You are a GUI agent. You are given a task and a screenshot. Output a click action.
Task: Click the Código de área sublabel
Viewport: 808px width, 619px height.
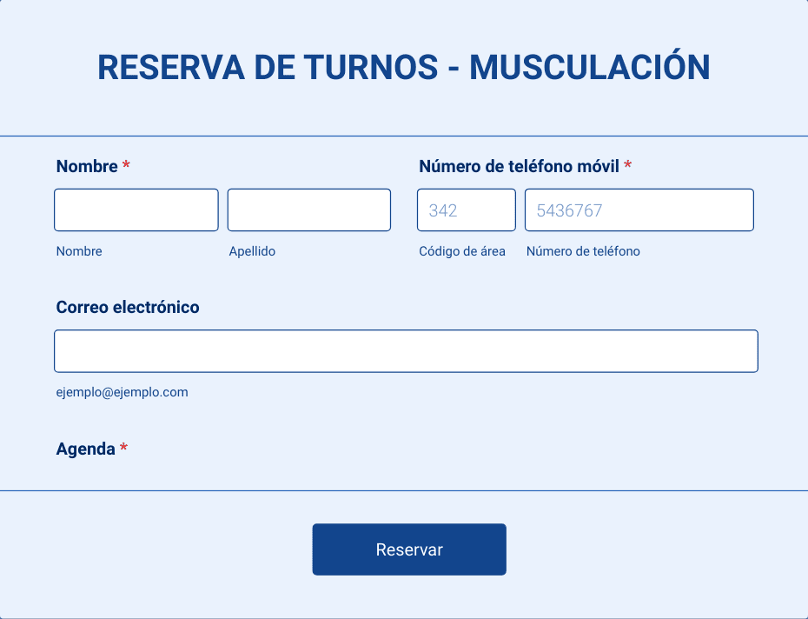[x=462, y=251]
